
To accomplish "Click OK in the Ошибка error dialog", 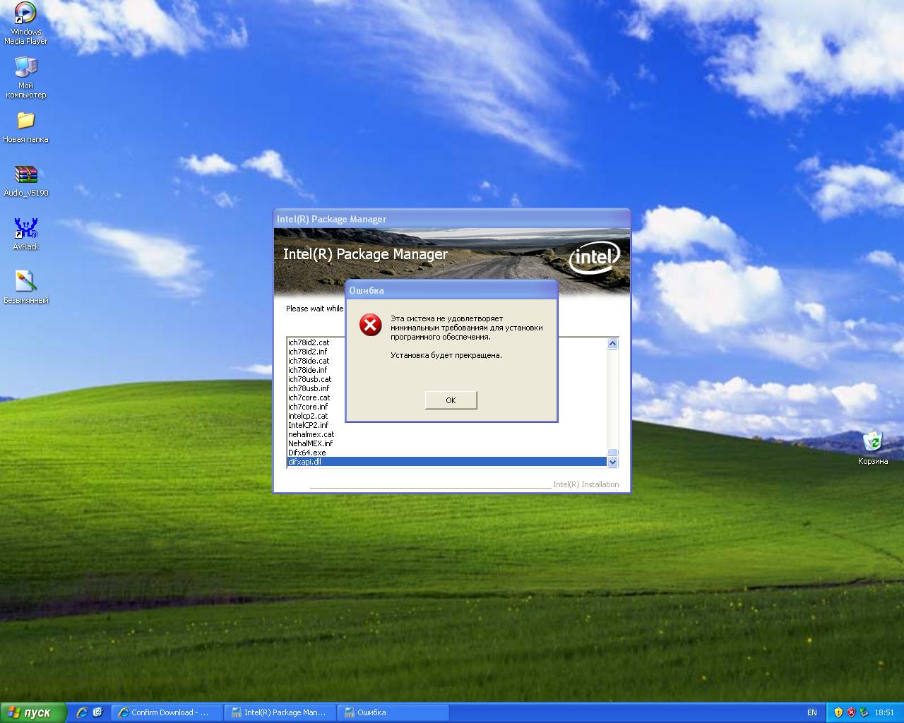I will pos(451,400).
